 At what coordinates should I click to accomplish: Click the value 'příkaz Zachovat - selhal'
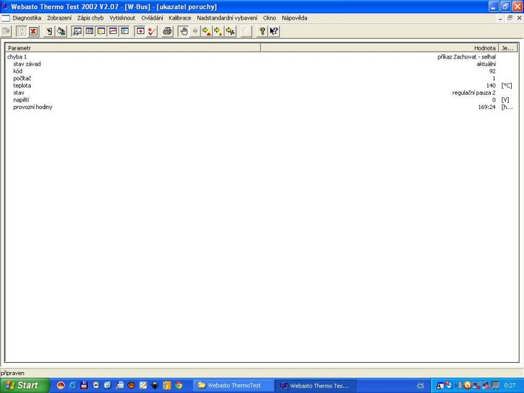click(x=467, y=57)
